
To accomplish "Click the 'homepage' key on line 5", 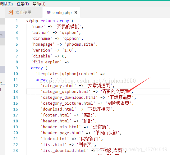I will coord(43,44).
